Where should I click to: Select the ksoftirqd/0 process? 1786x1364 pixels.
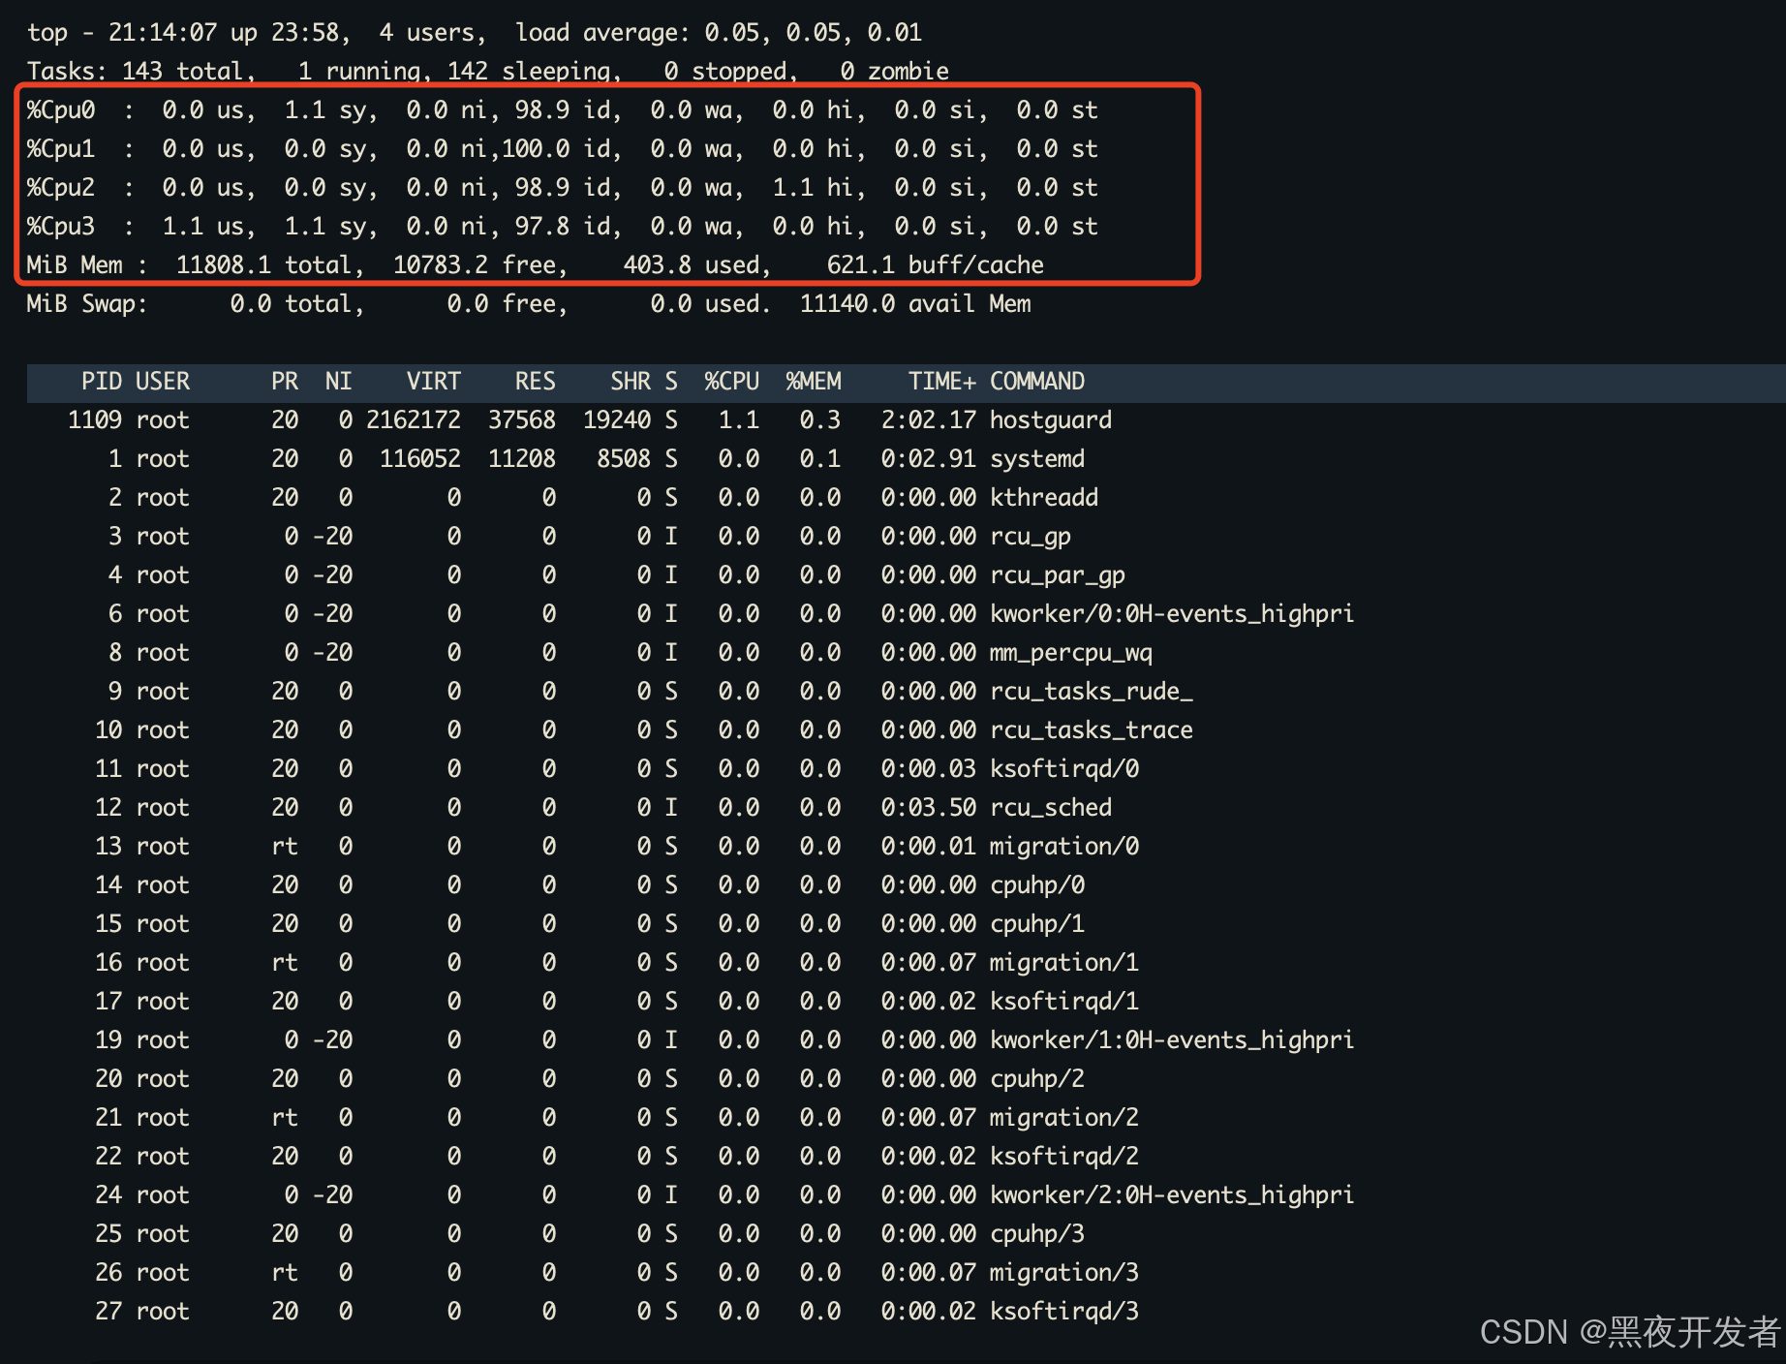pyautogui.click(x=1064, y=769)
